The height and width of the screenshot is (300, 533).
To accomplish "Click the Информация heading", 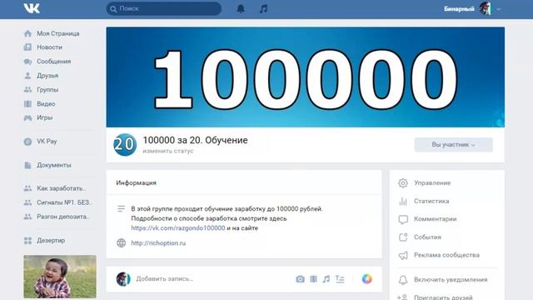I will (x=136, y=183).
